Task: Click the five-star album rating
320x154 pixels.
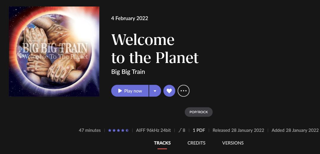Action: (x=118, y=130)
